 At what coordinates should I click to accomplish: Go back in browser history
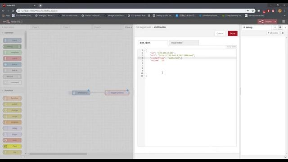[x=3, y=11]
